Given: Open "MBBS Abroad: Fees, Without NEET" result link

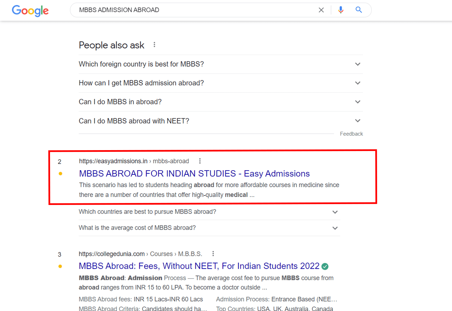Looking at the screenshot, I should click(x=199, y=266).
